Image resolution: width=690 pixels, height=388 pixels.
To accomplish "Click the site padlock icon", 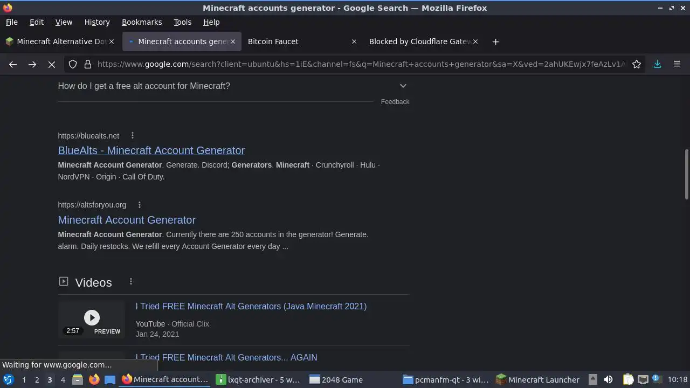I will click(x=88, y=64).
